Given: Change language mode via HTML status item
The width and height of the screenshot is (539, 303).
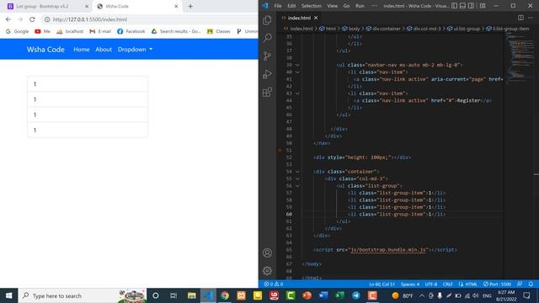Looking at the screenshot, I should [x=471, y=284].
